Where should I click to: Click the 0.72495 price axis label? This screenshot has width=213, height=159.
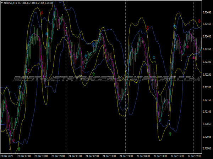(207, 13)
